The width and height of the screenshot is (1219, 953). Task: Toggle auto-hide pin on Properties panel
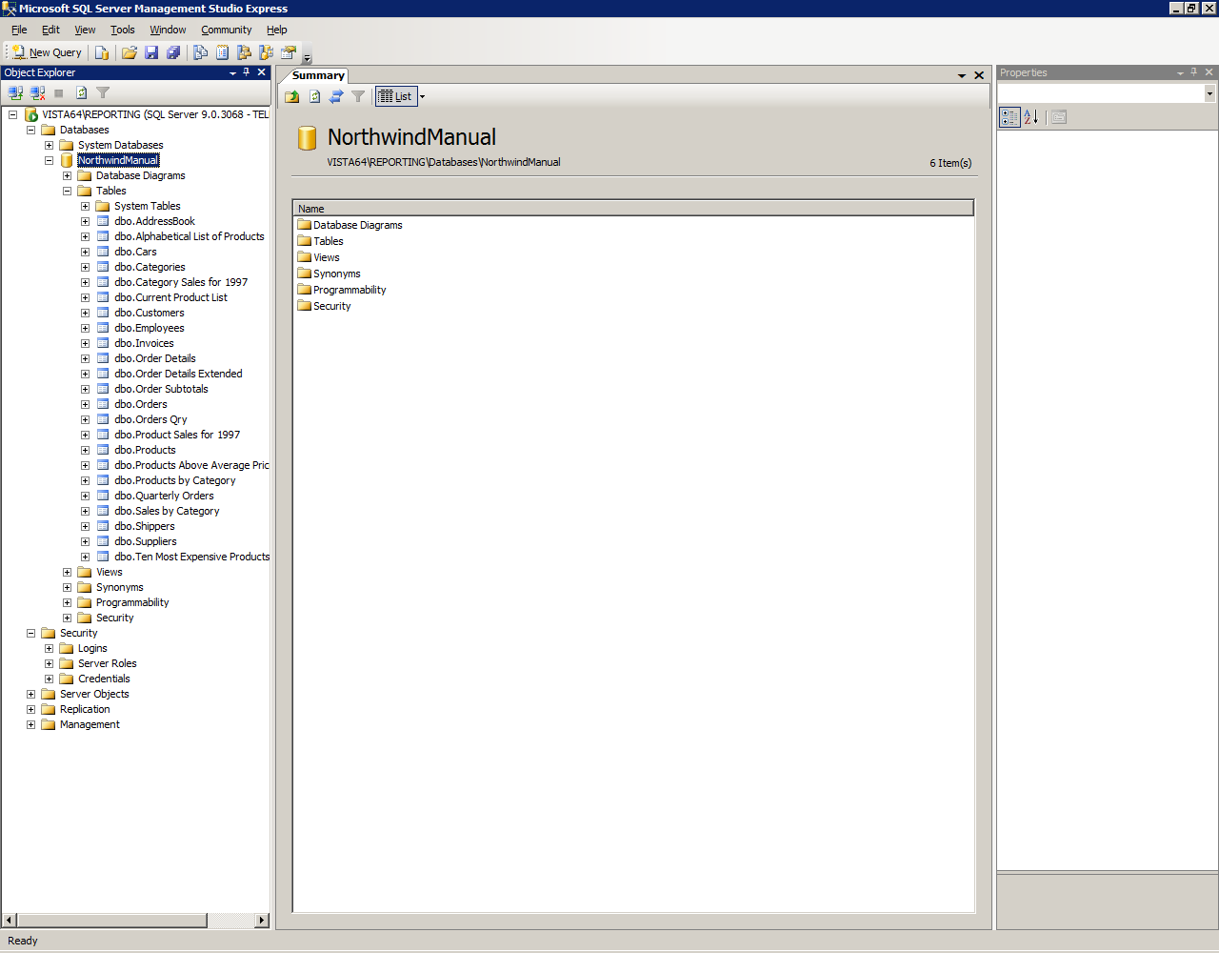tap(1193, 72)
